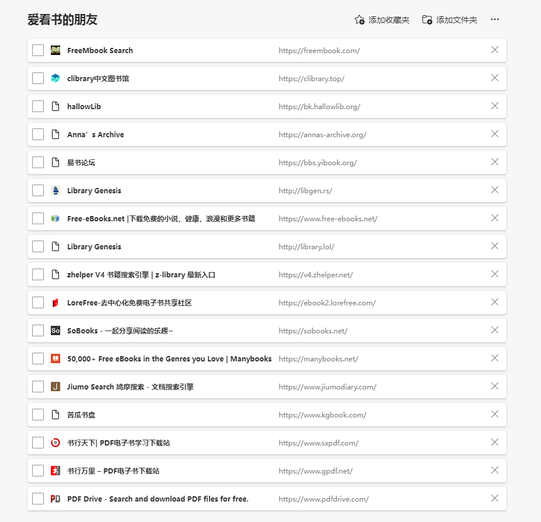Click the libgen.rs Library Genesis favicon
The image size is (541, 522).
(x=56, y=190)
